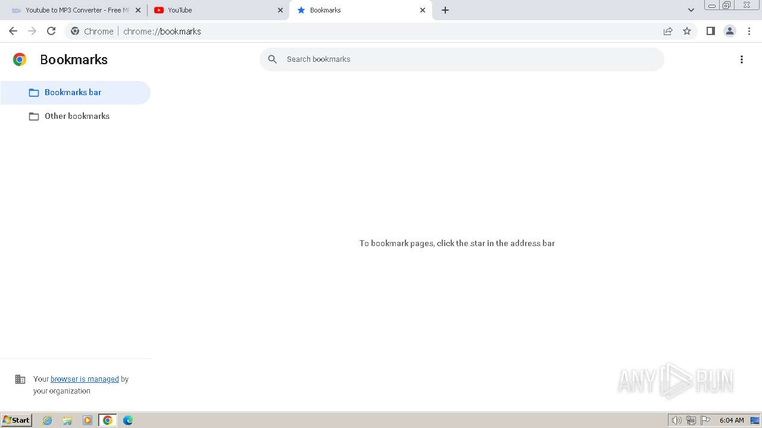This screenshot has width=762, height=428.
Task: Open Windows Media Player from the taskbar
Action: click(x=88, y=420)
